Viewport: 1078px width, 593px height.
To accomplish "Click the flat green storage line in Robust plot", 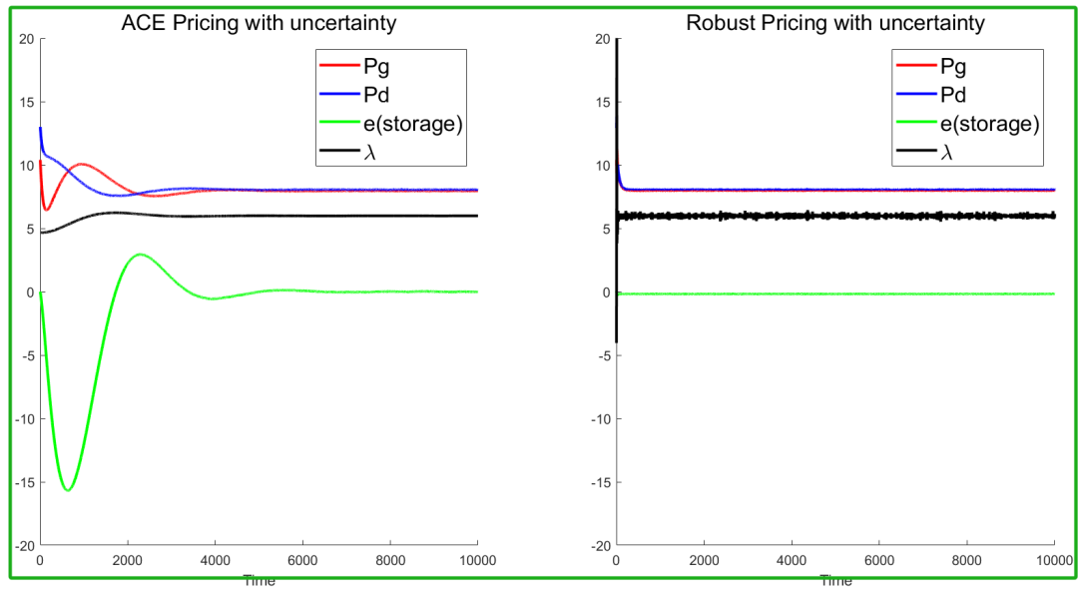I will [x=835, y=294].
